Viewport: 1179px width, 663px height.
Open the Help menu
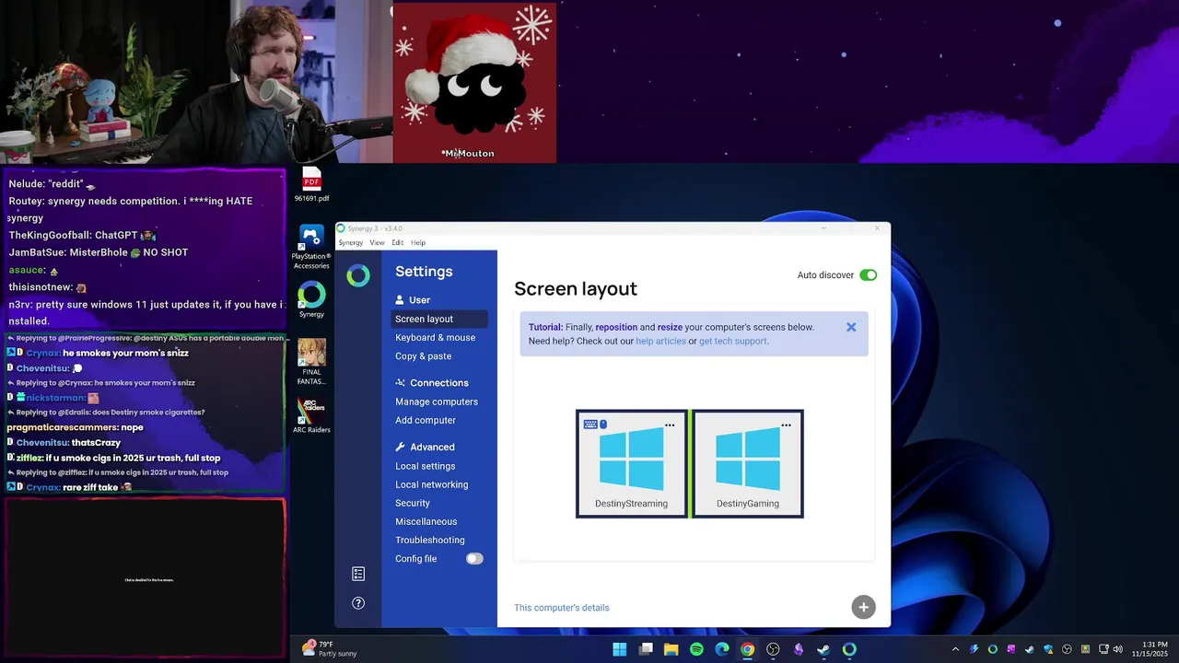[x=418, y=243]
